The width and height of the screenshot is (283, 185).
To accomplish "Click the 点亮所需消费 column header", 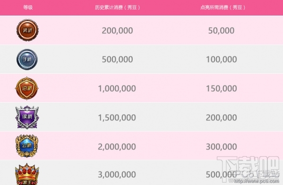I will [223, 8].
